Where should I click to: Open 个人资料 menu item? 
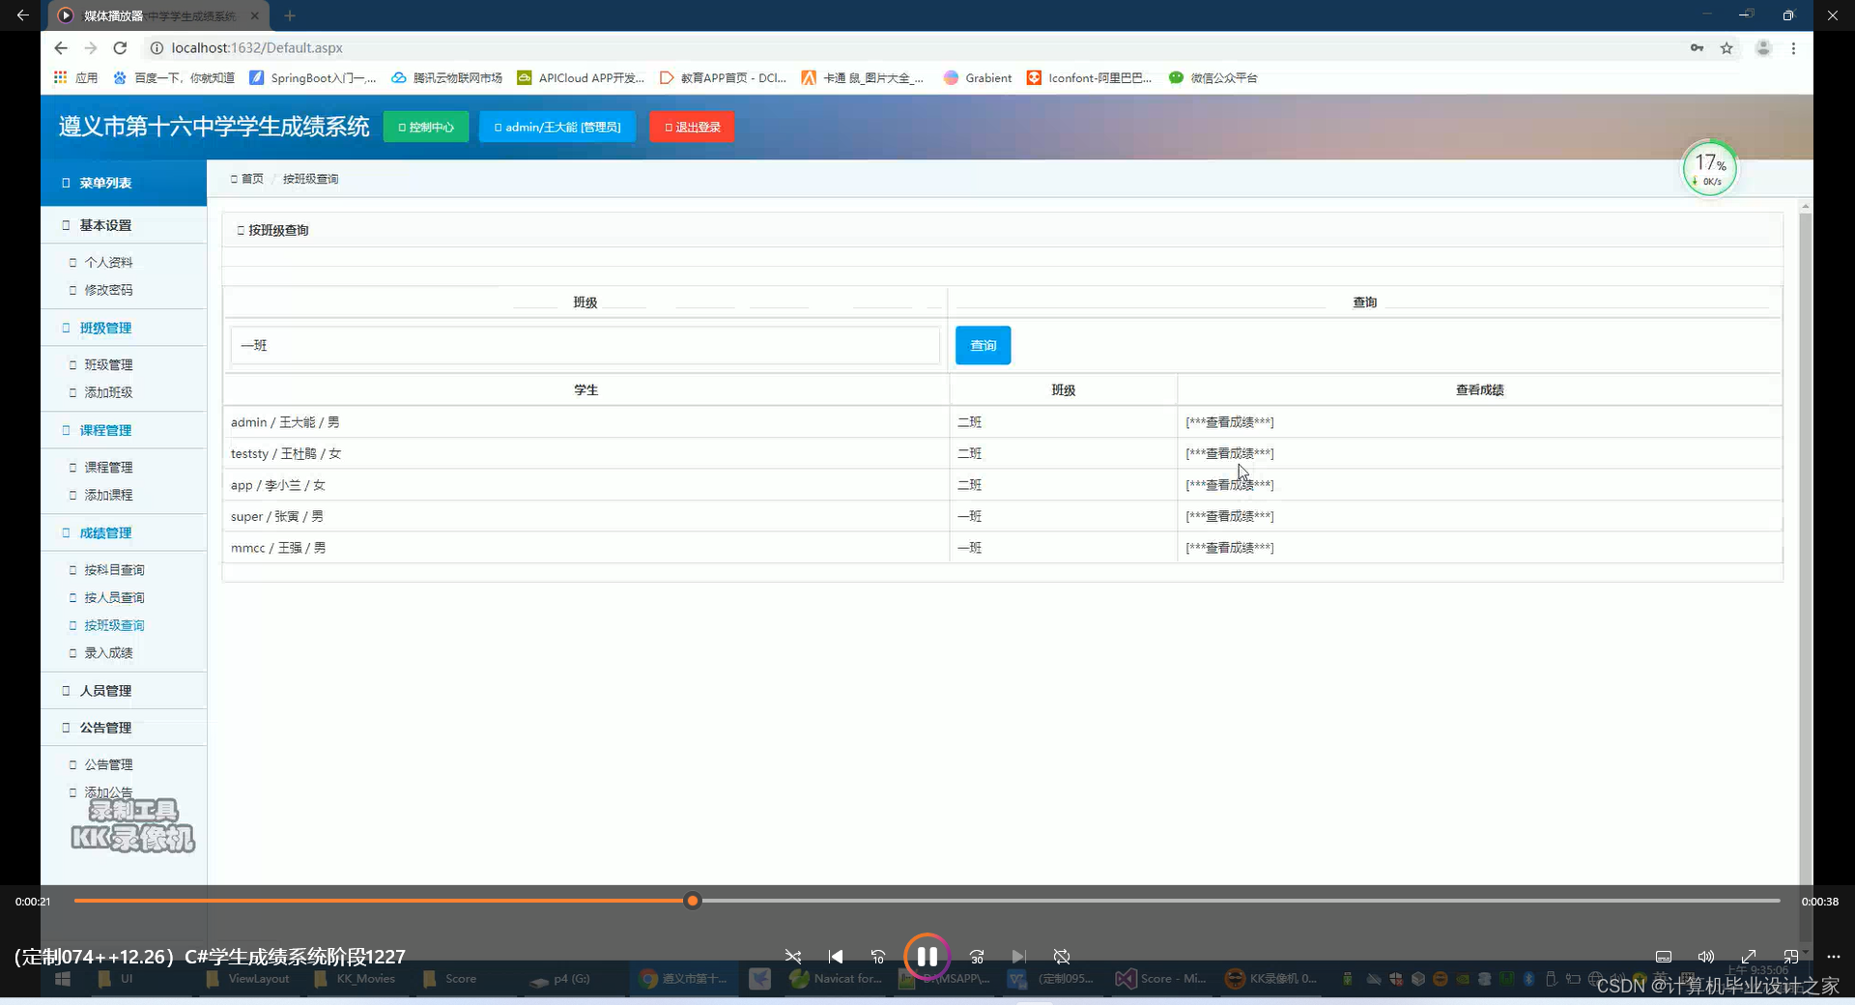(108, 262)
